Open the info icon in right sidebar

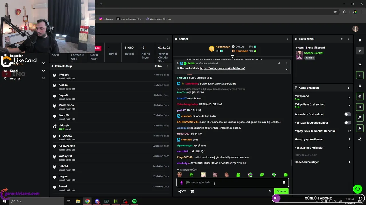coord(360,40)
